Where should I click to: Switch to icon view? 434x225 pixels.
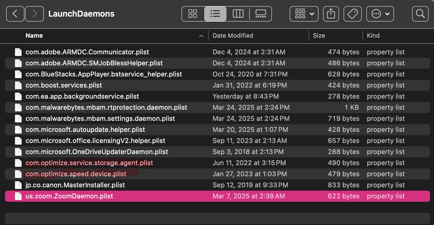click(x=193, y=14)
